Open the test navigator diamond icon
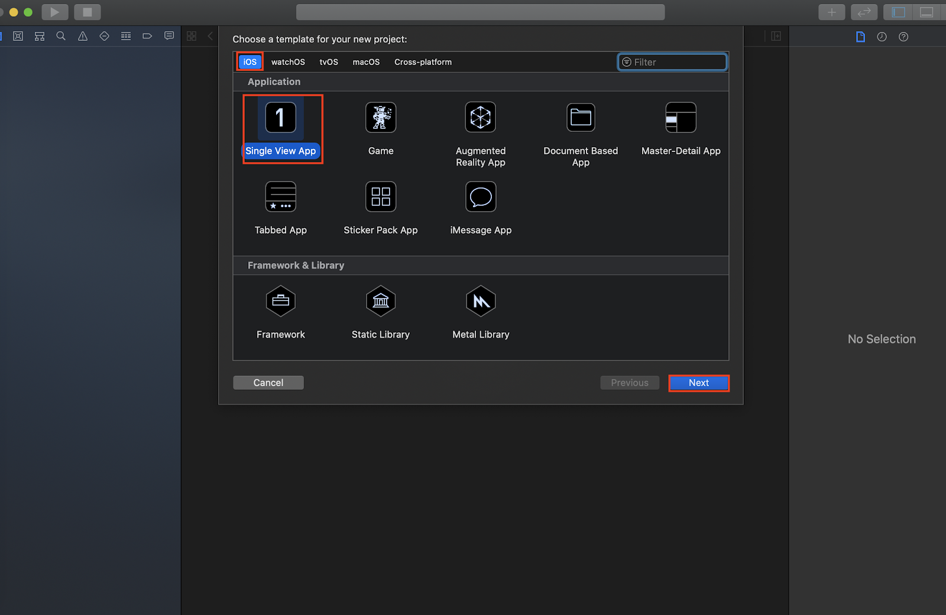The height and width of the screenshot is (615, 946). (104, 36)
